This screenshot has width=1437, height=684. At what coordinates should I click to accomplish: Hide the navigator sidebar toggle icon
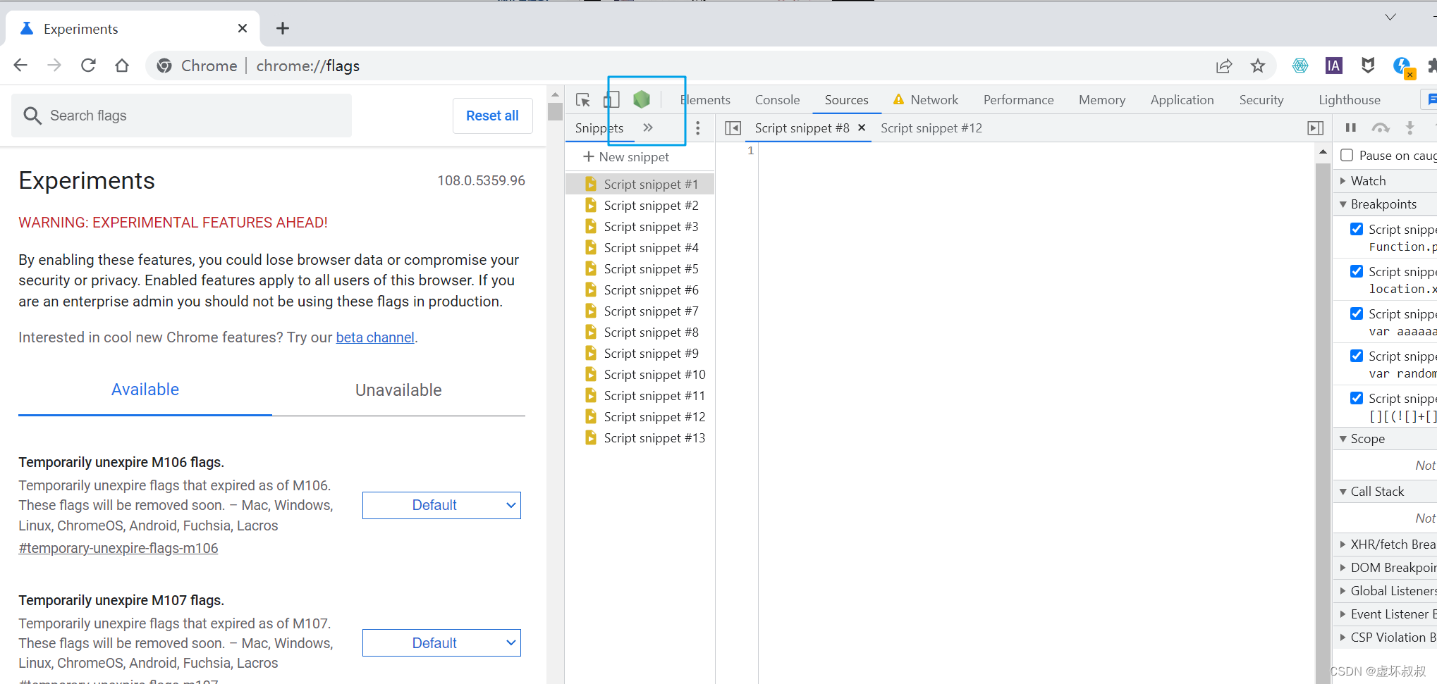pyautogui.click(x=733, y=128)
